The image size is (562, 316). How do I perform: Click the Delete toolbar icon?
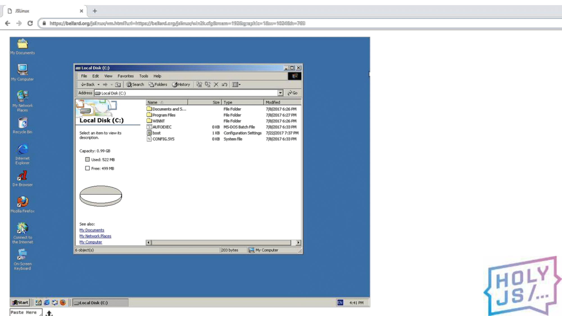(x=216, y=85)
